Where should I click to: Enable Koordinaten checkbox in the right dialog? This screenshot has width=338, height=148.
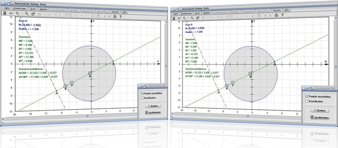click(x=307, y=101)
